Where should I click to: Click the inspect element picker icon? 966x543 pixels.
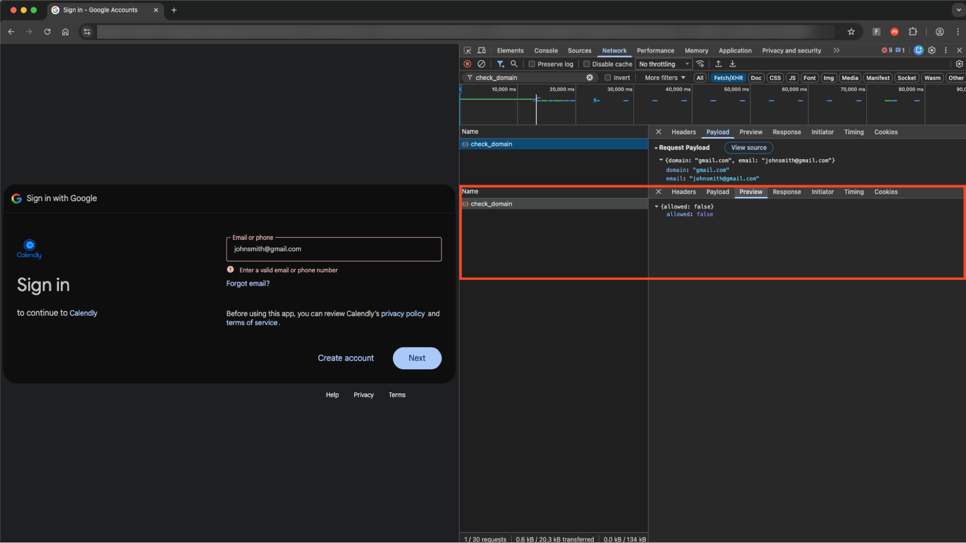[467, 50]
